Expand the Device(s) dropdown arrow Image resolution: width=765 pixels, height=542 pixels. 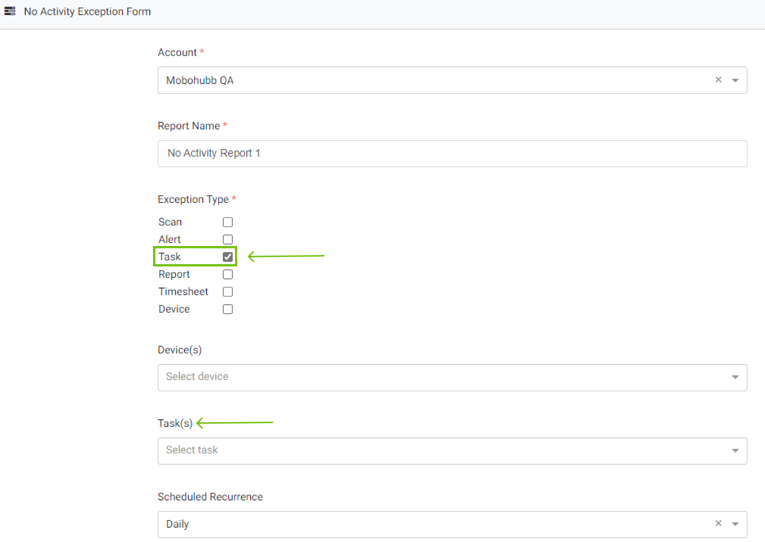coord(735,377)
